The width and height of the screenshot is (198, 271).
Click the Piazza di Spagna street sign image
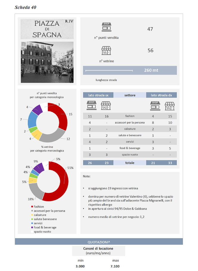click(x=47, y=29)
